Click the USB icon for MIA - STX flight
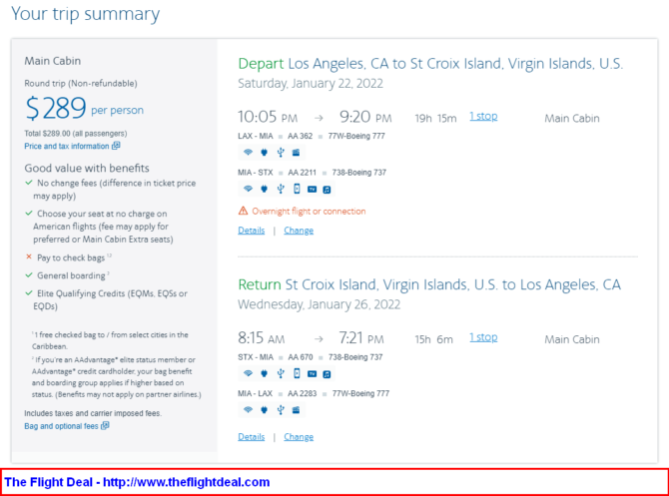 281,189
